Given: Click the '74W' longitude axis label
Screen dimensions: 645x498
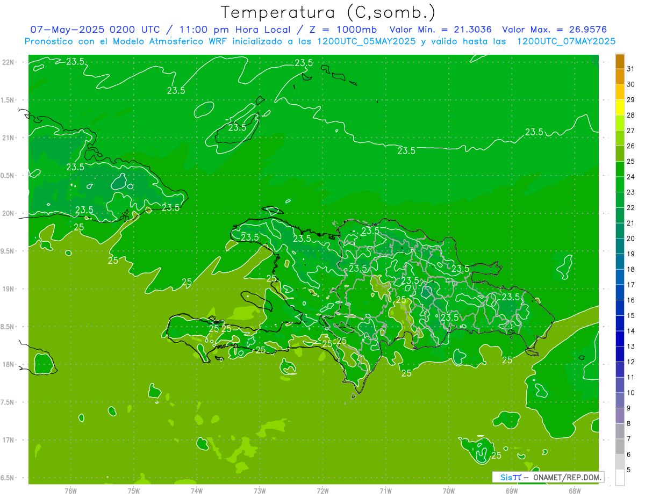Looking at the screenshot, I should coord(197,491).
